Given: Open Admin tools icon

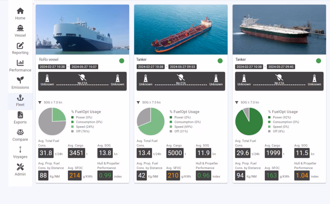Looking at the screenshot, I should point(20,167).
